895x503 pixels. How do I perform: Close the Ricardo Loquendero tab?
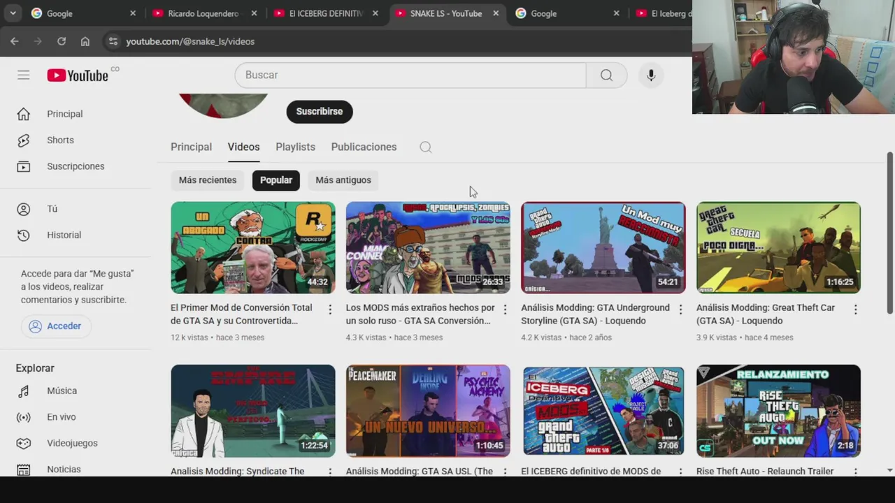(x=254, y=13)
